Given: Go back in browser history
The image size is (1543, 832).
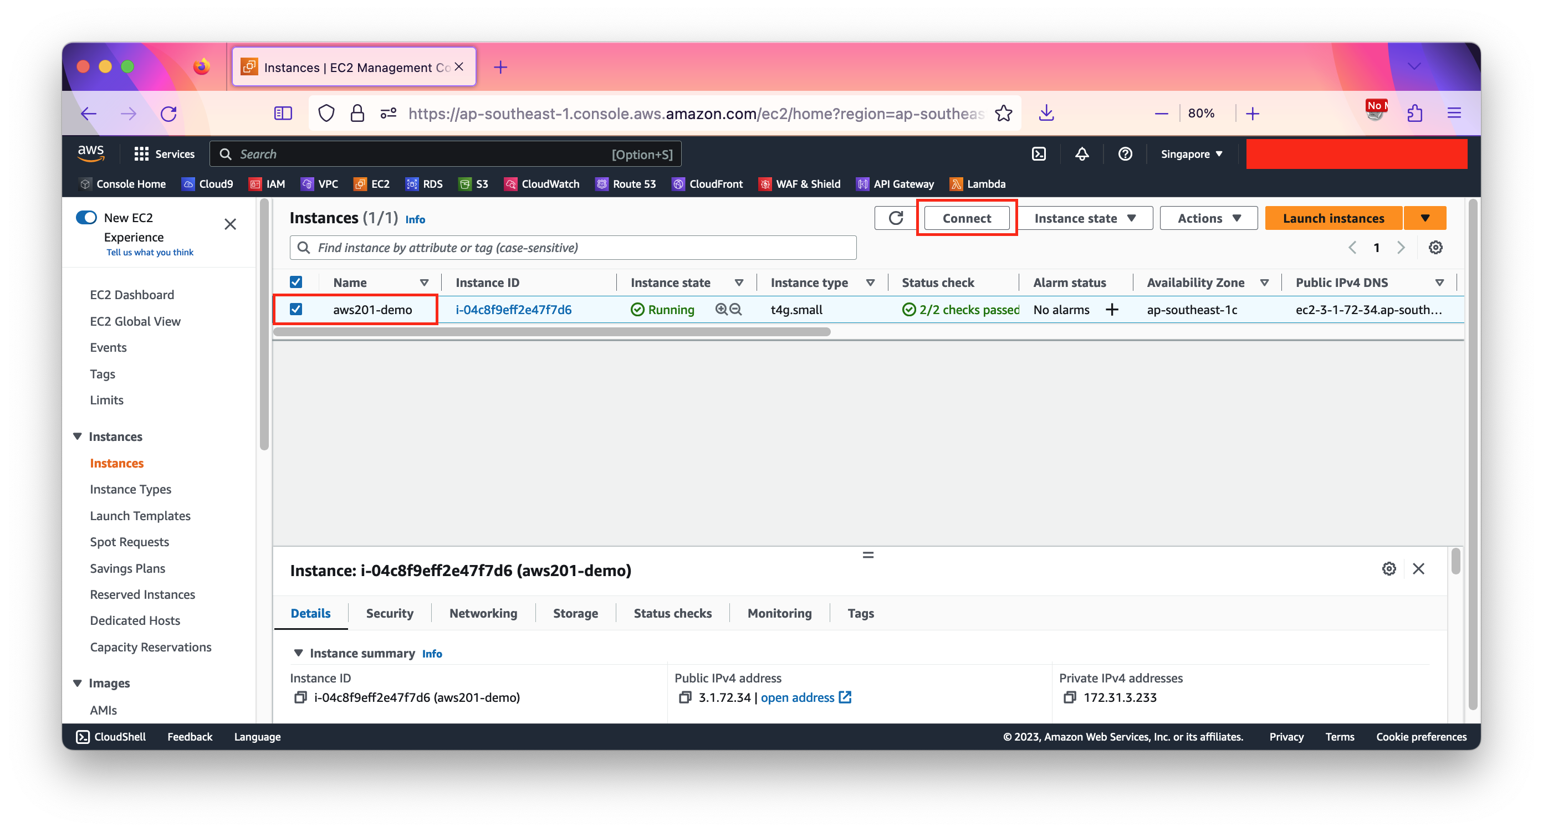Looking at the screenshot, I should point(89,113).
